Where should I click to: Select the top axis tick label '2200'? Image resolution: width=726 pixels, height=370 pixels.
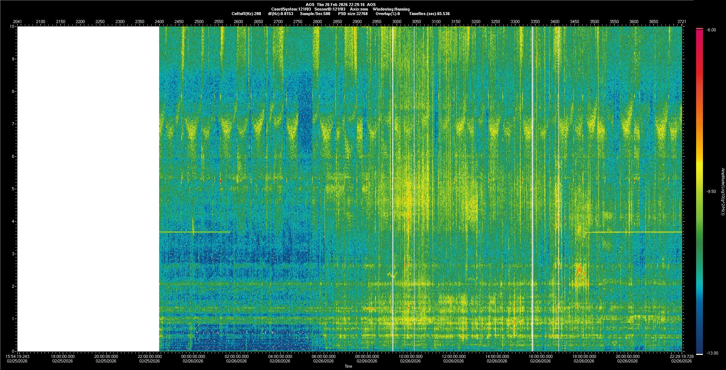(80, 22)
